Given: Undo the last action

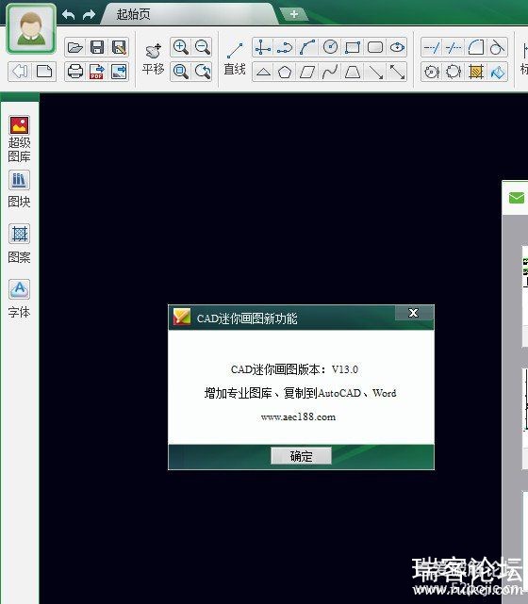Looking at the screenshot, I should pos(69,15).
